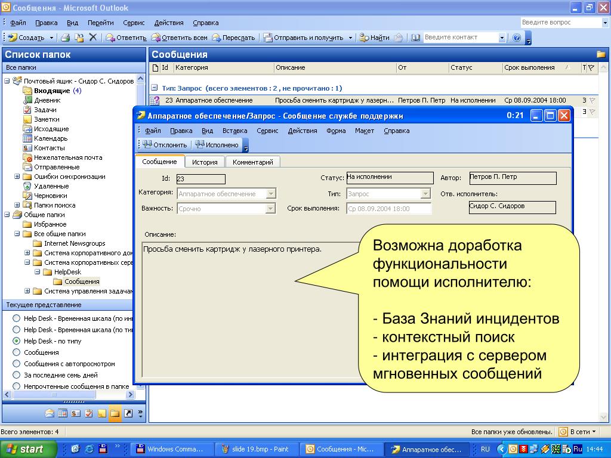Click the Отклонить button
This screenshot has height=458, width=611.
(165, 145)
